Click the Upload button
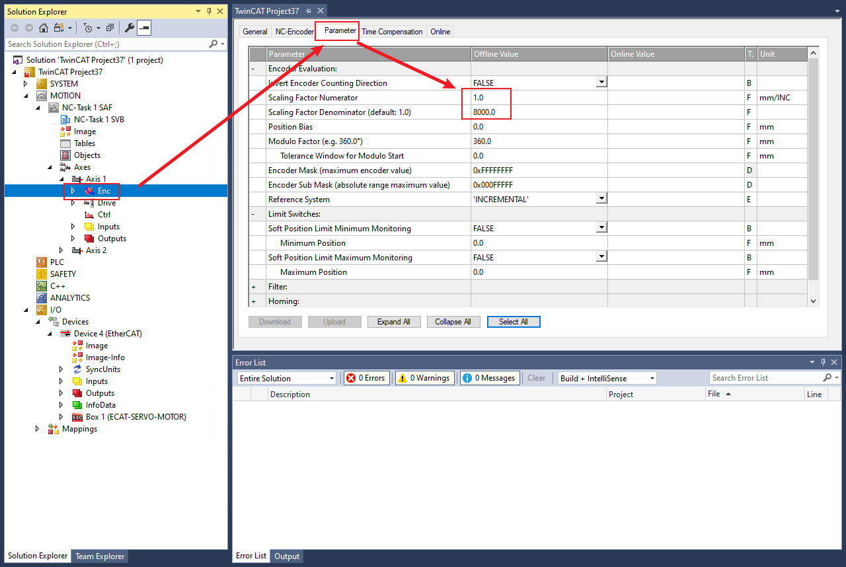This screenshot has height=567, width=846. (334, 322)
